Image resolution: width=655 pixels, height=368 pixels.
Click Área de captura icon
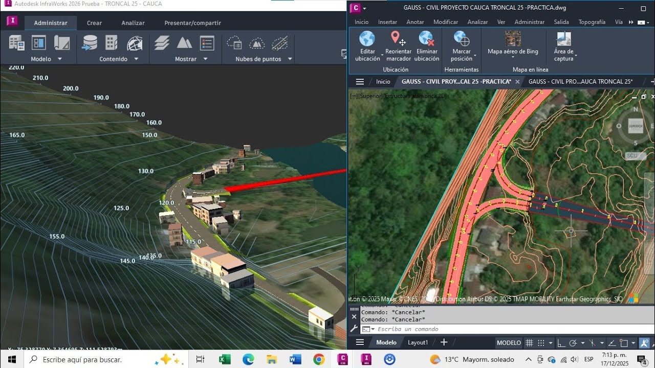563,39
